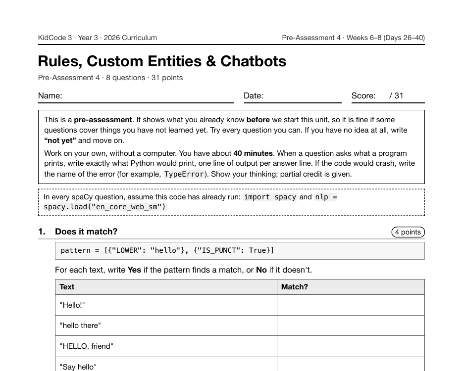
Task: Click the inline code "import spacy"
Action: 270,197
